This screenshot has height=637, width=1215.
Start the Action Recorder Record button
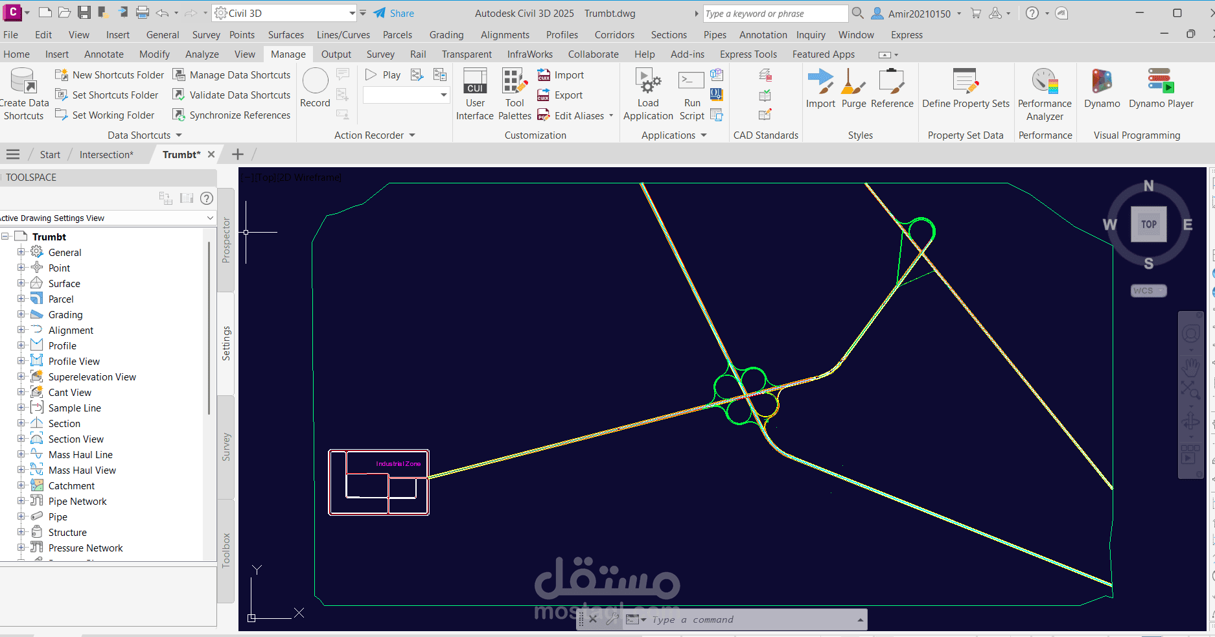[315, 88]
